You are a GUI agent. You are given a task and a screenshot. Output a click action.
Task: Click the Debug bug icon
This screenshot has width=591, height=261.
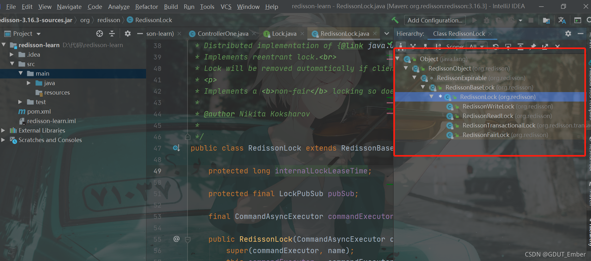[x=487, y=20]
